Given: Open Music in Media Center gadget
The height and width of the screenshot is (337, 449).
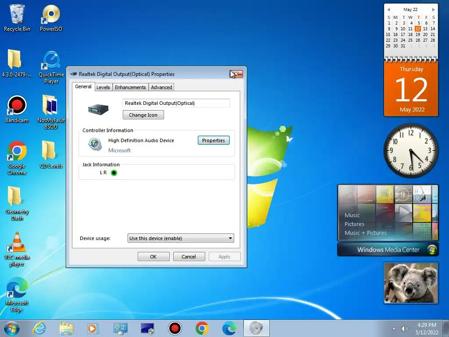Looking at the screenshot, I should tap(352, 215).
